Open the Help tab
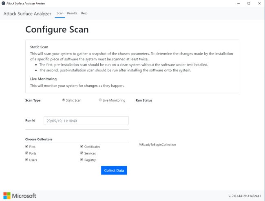This screenshot has width=265, height=201. pyautogui.click(x=84, y=13)
